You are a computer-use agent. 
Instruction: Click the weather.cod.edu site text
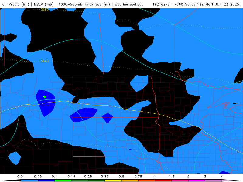pos(129,4)
